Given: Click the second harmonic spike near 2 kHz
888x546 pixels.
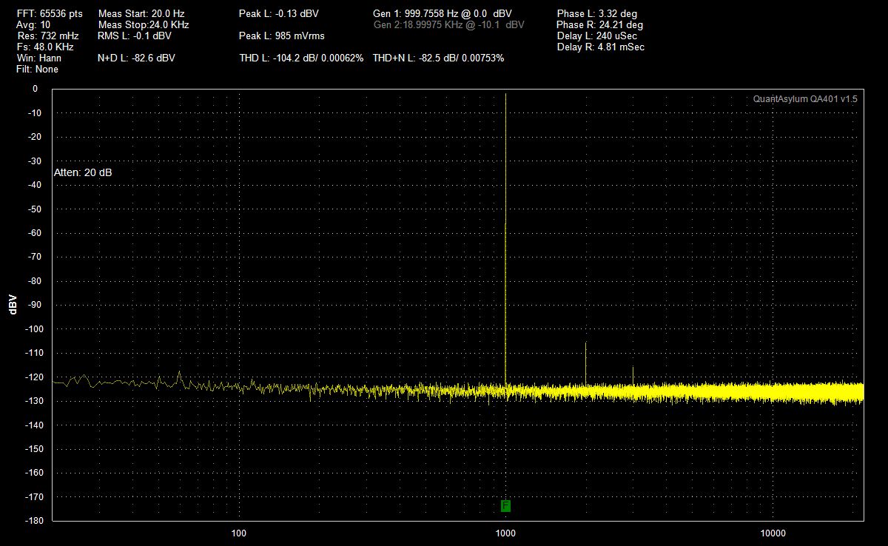Looking at the screenshot, I should (x=586, y=363).
